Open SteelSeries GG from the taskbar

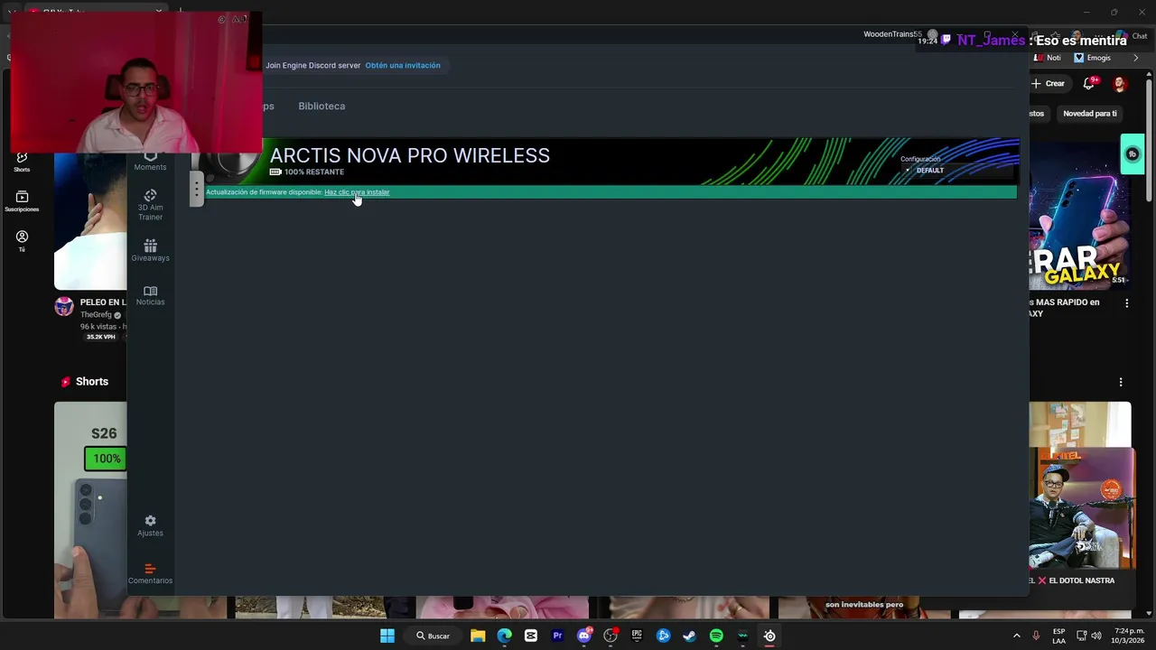tap(769, 636)
